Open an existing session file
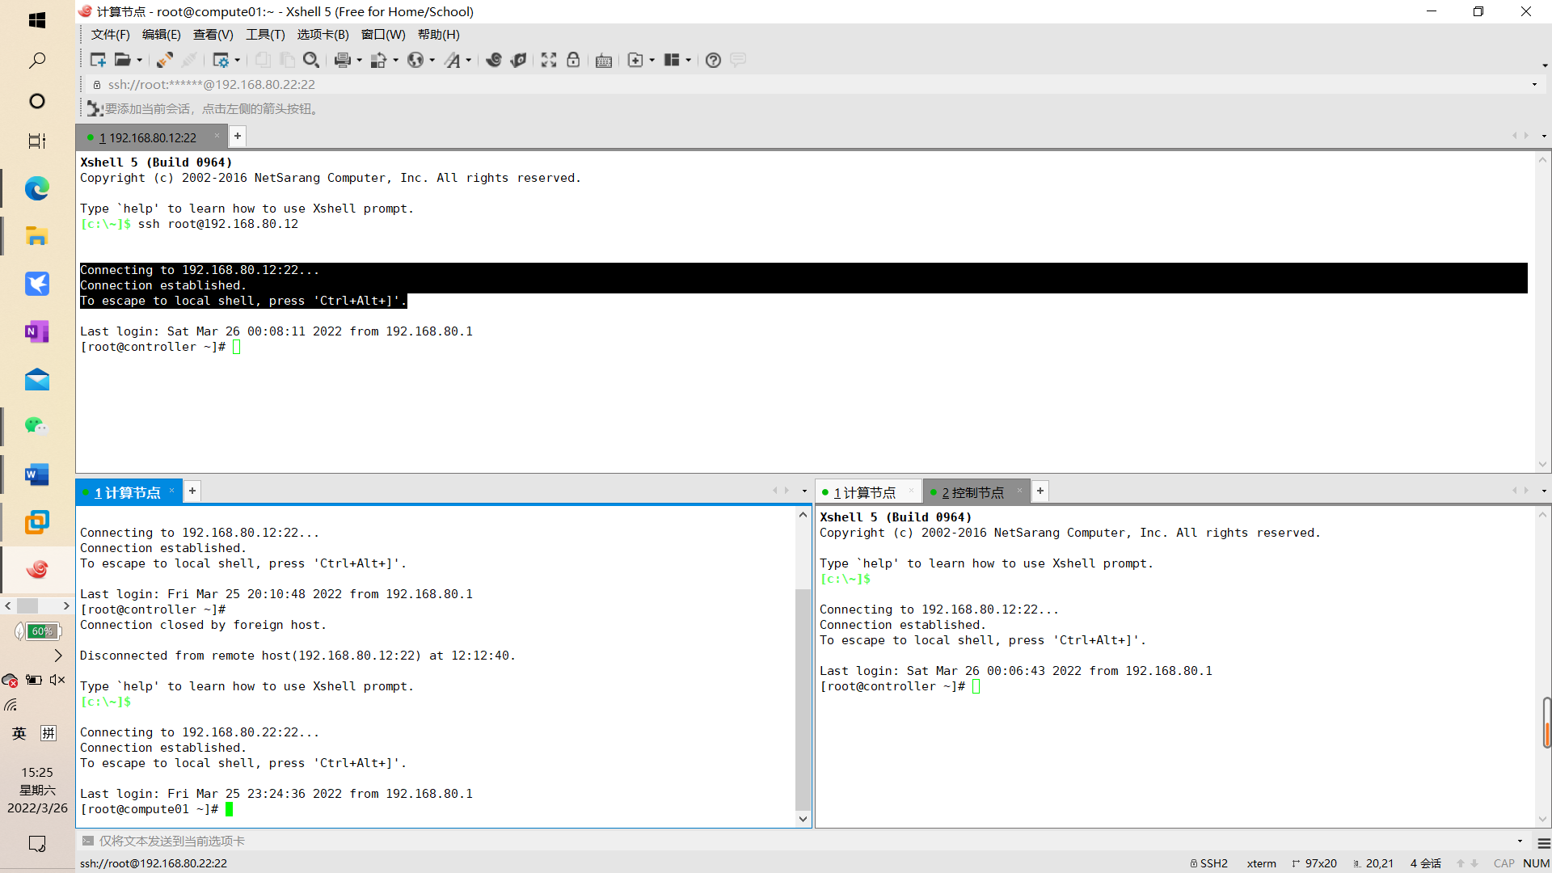 tap(122, 60)
